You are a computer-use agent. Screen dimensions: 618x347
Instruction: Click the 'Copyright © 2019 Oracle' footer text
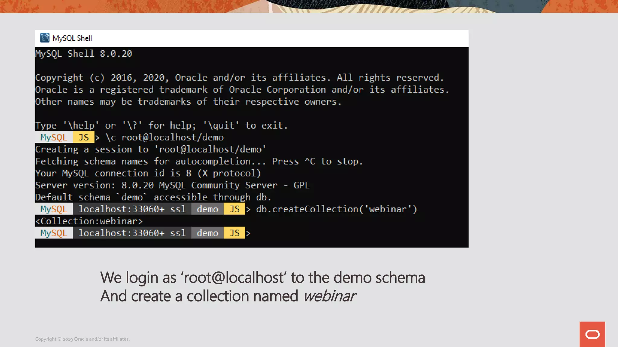[82, 339]
